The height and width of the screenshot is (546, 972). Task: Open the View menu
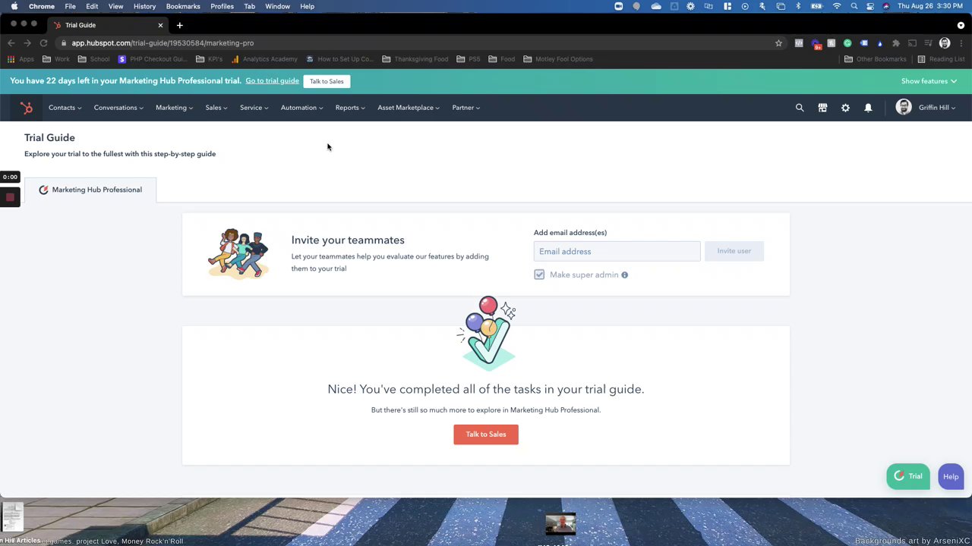[115, 6]
